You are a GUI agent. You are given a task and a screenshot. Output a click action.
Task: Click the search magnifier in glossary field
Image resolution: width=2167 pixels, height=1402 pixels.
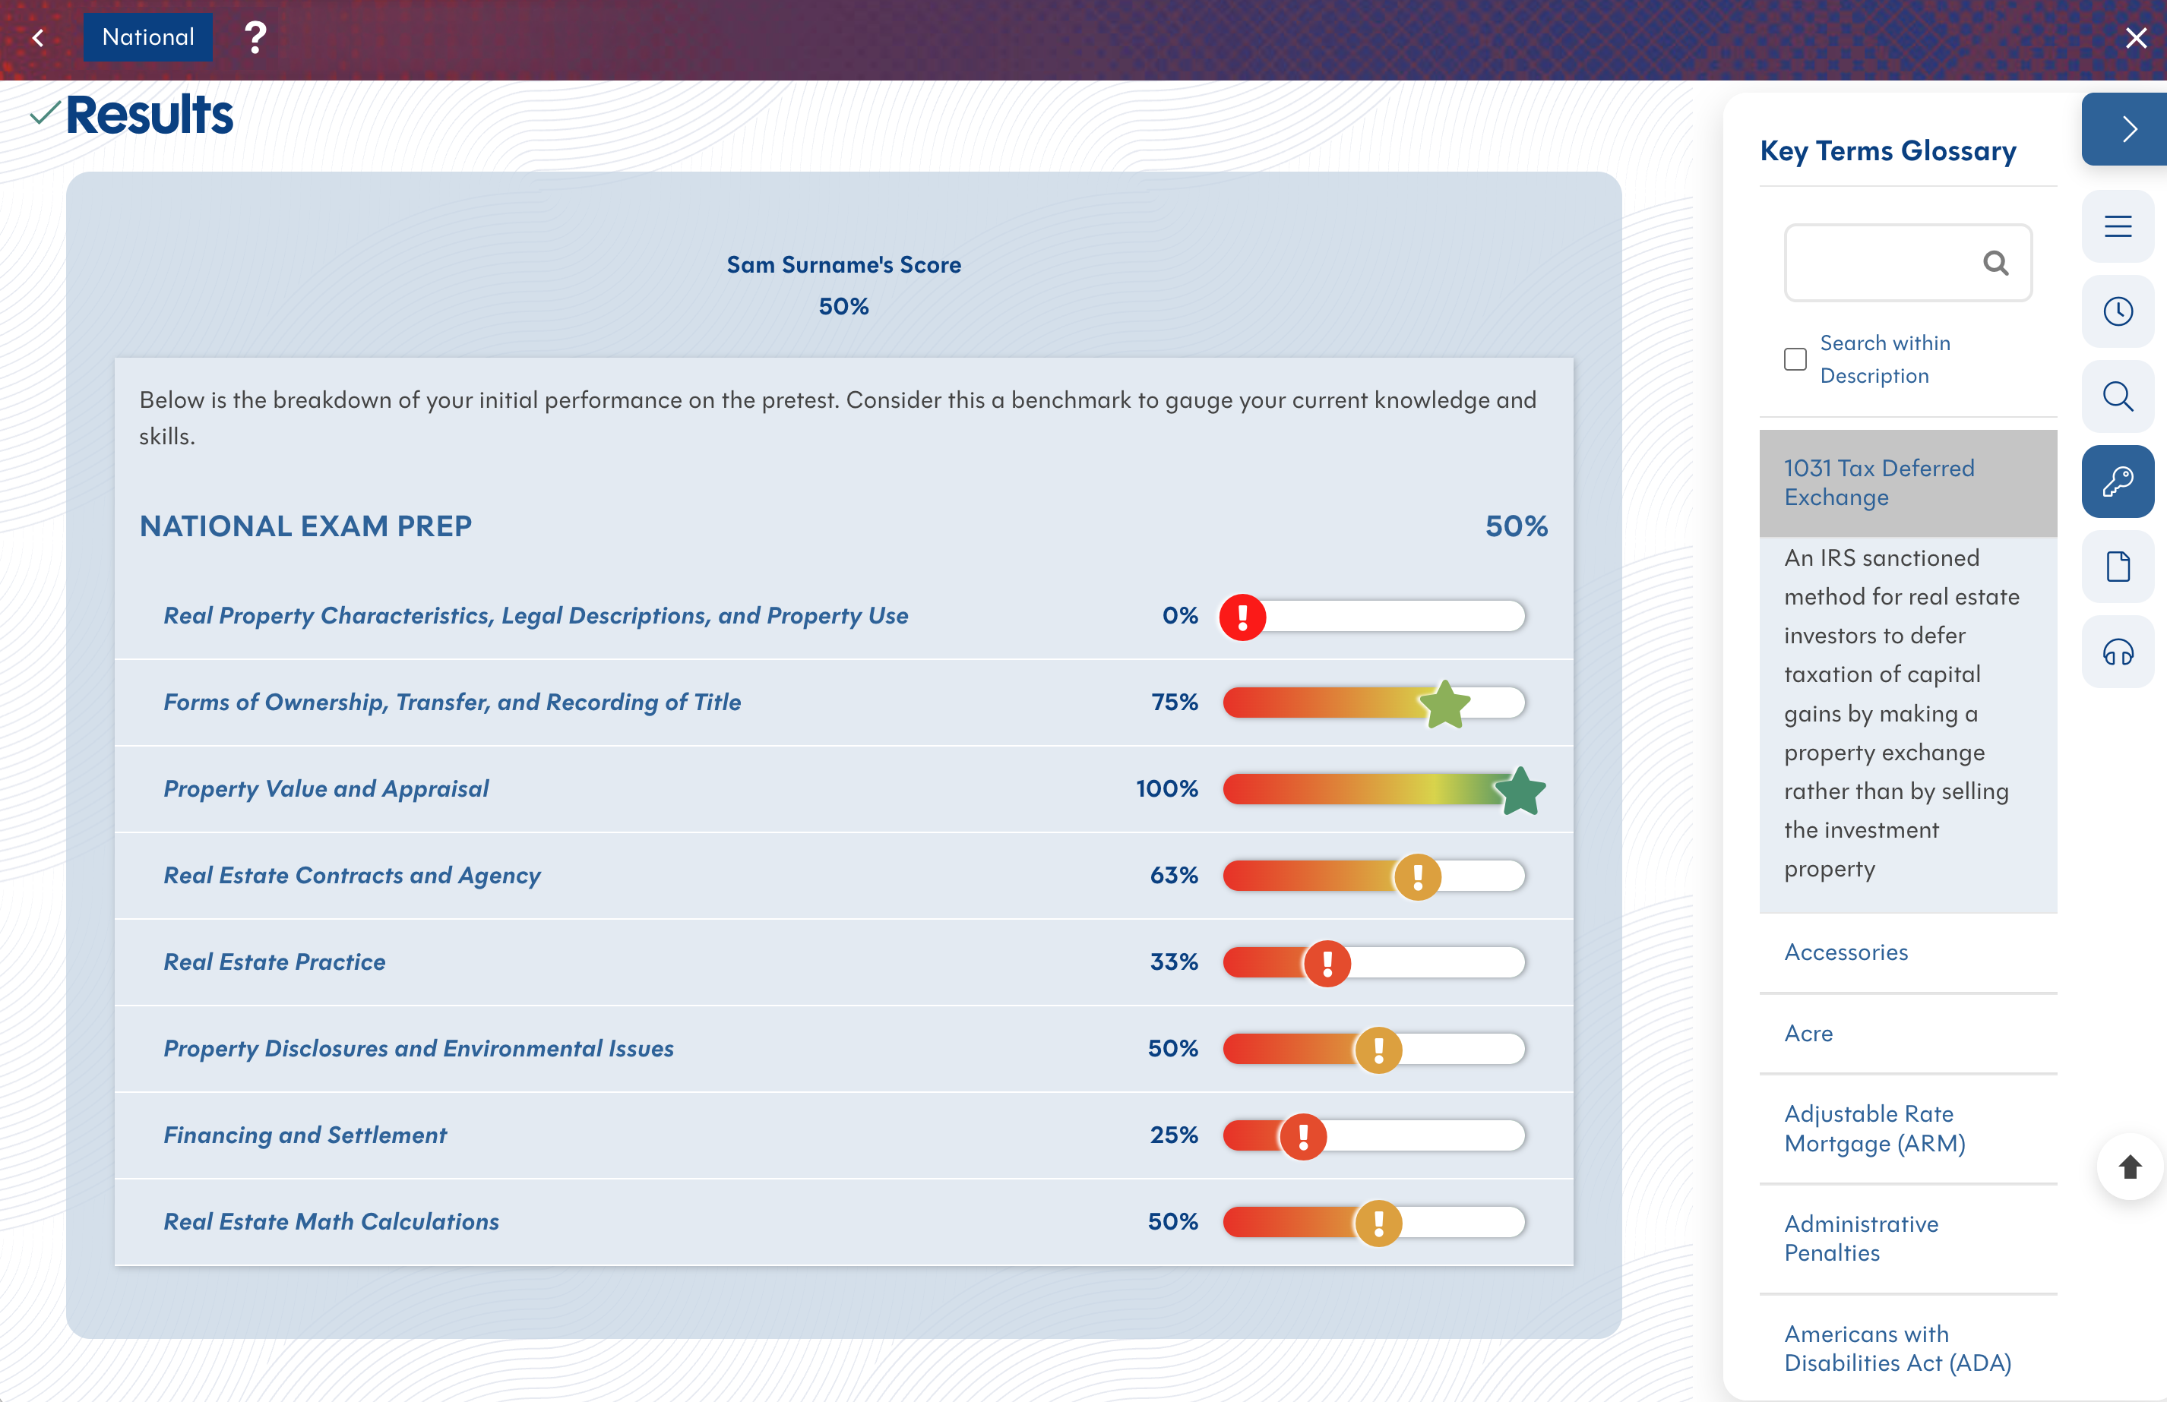click(x=1995, y=263)
